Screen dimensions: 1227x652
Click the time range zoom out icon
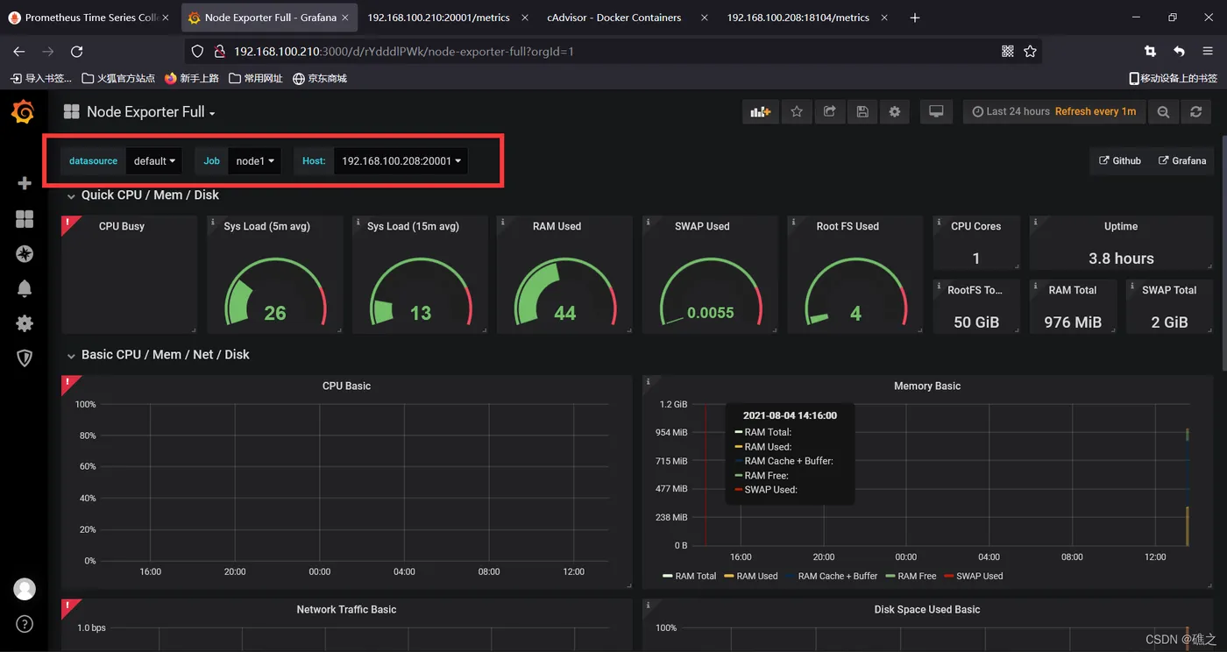[x=1163, y=112]
